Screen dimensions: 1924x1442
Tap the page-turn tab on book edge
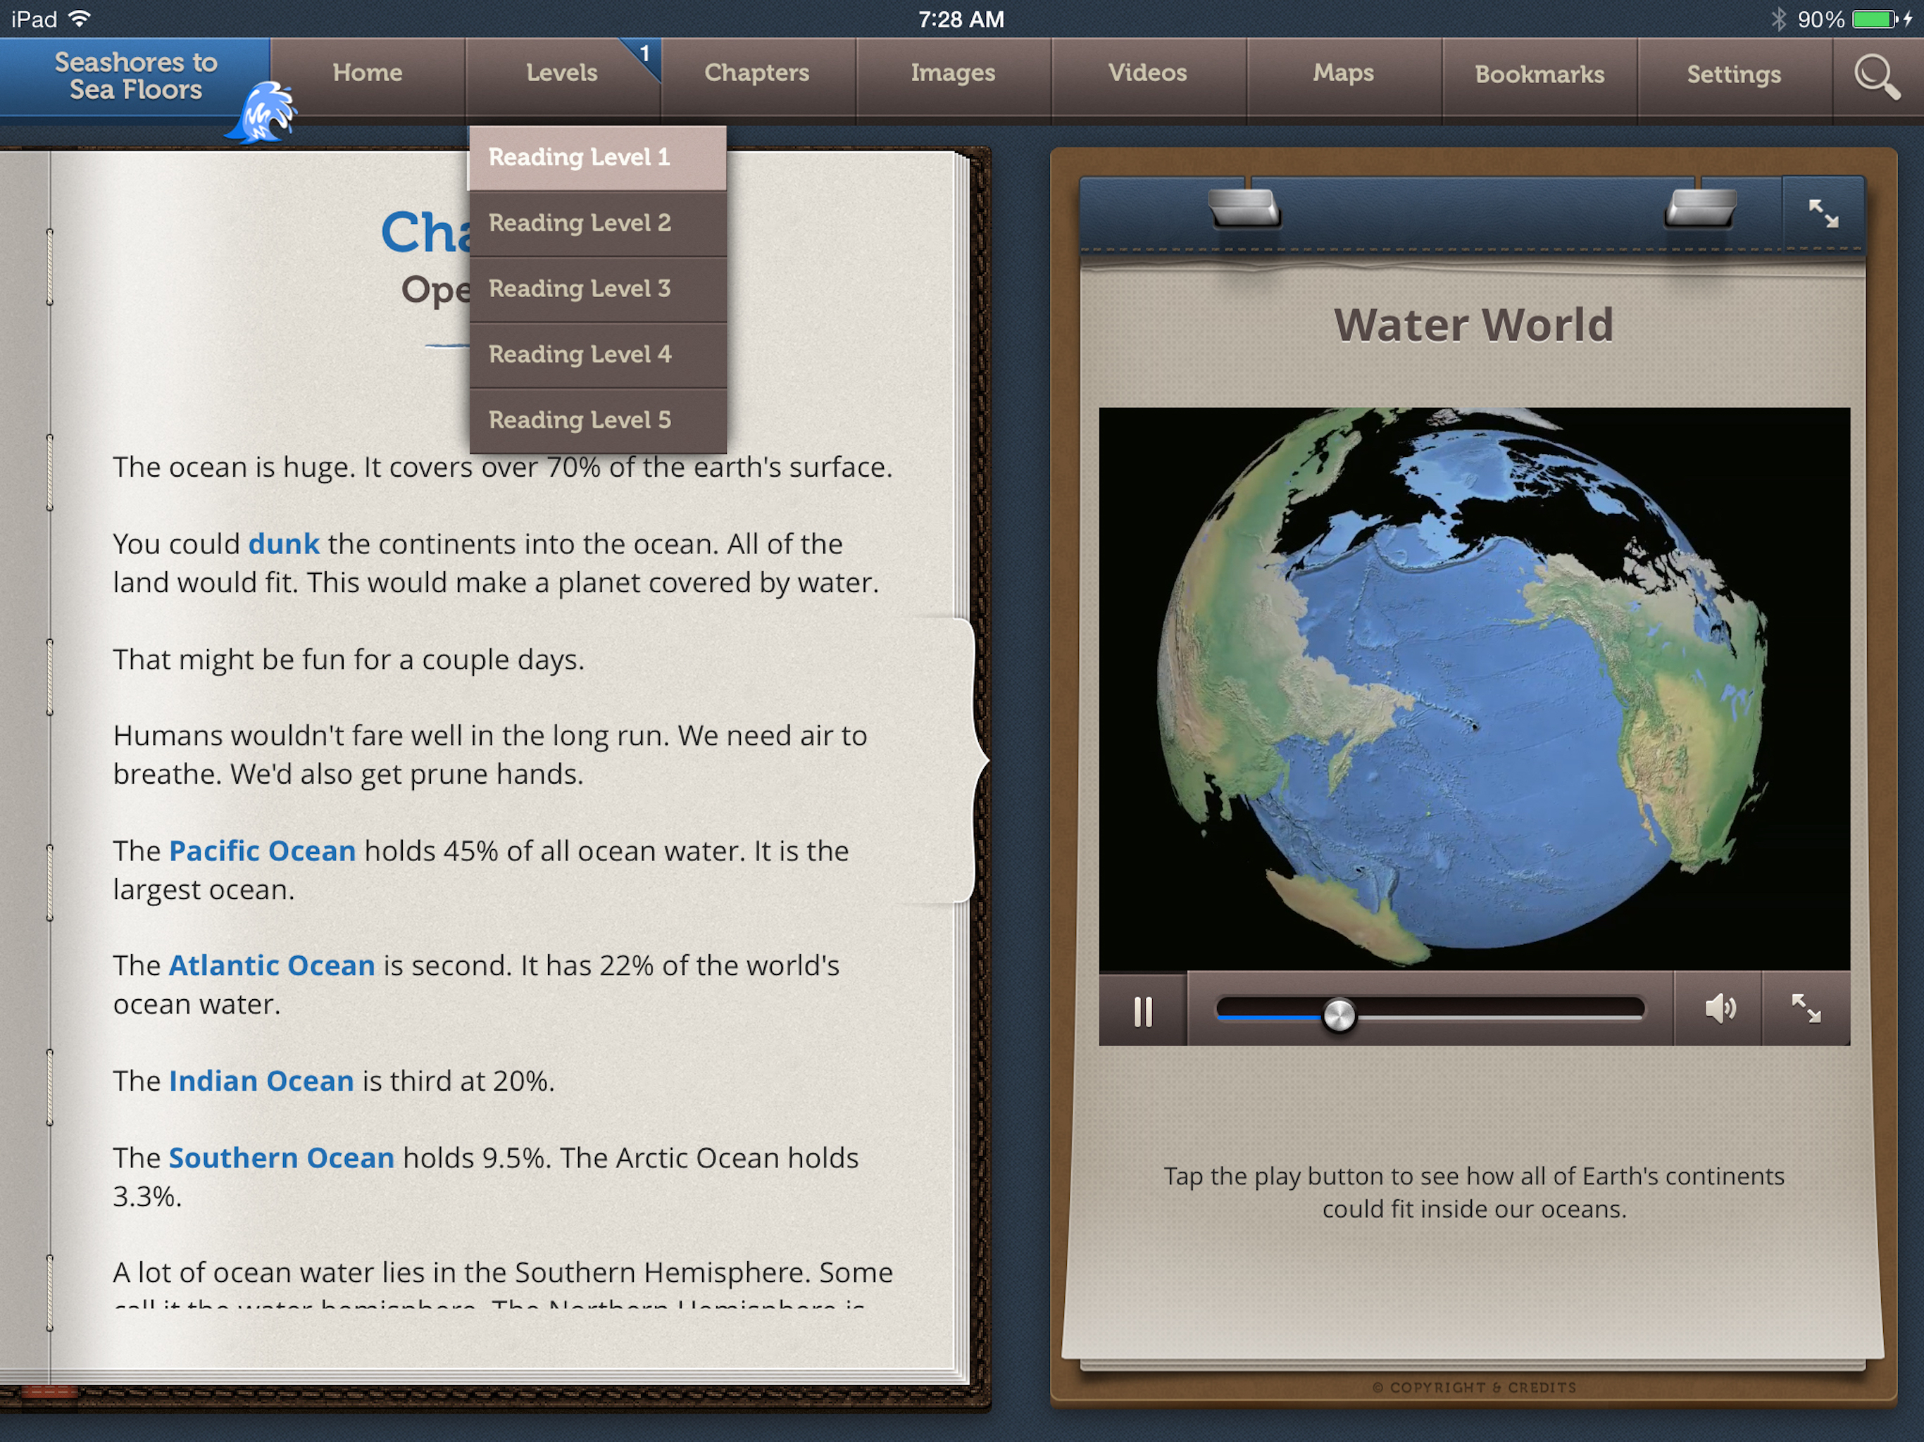tap(972, 761)
